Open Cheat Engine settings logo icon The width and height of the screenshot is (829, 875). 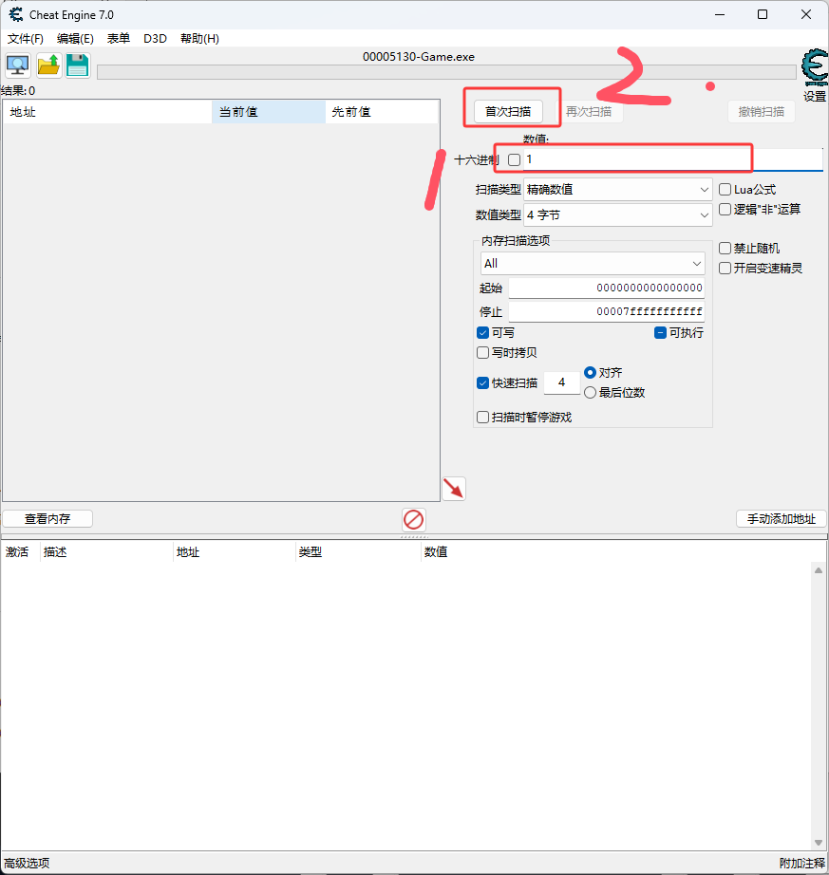click(x=815, y=67)
